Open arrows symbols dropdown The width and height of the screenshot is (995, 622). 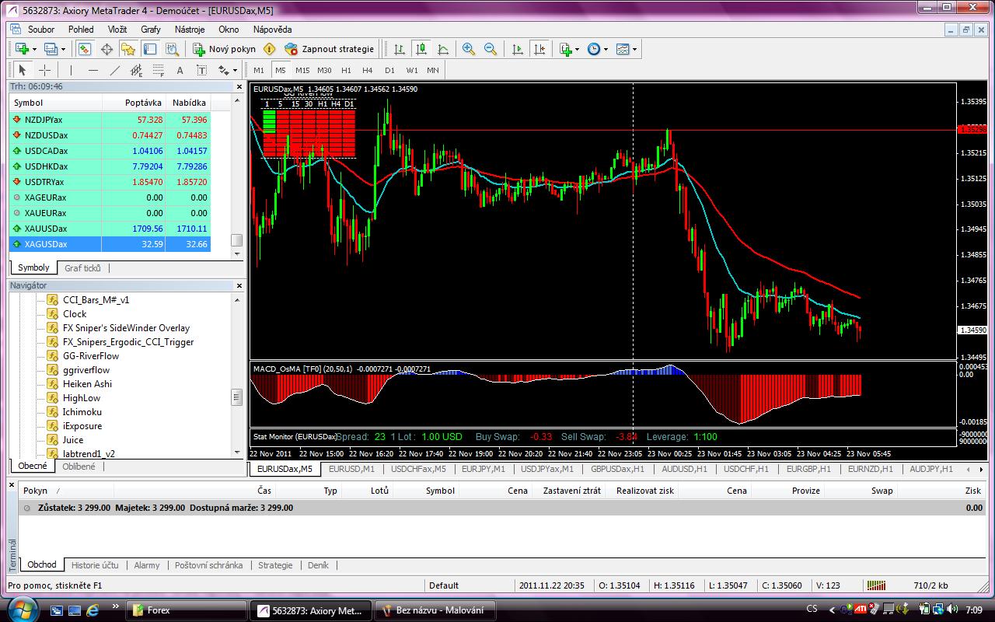tap(228, 70)
